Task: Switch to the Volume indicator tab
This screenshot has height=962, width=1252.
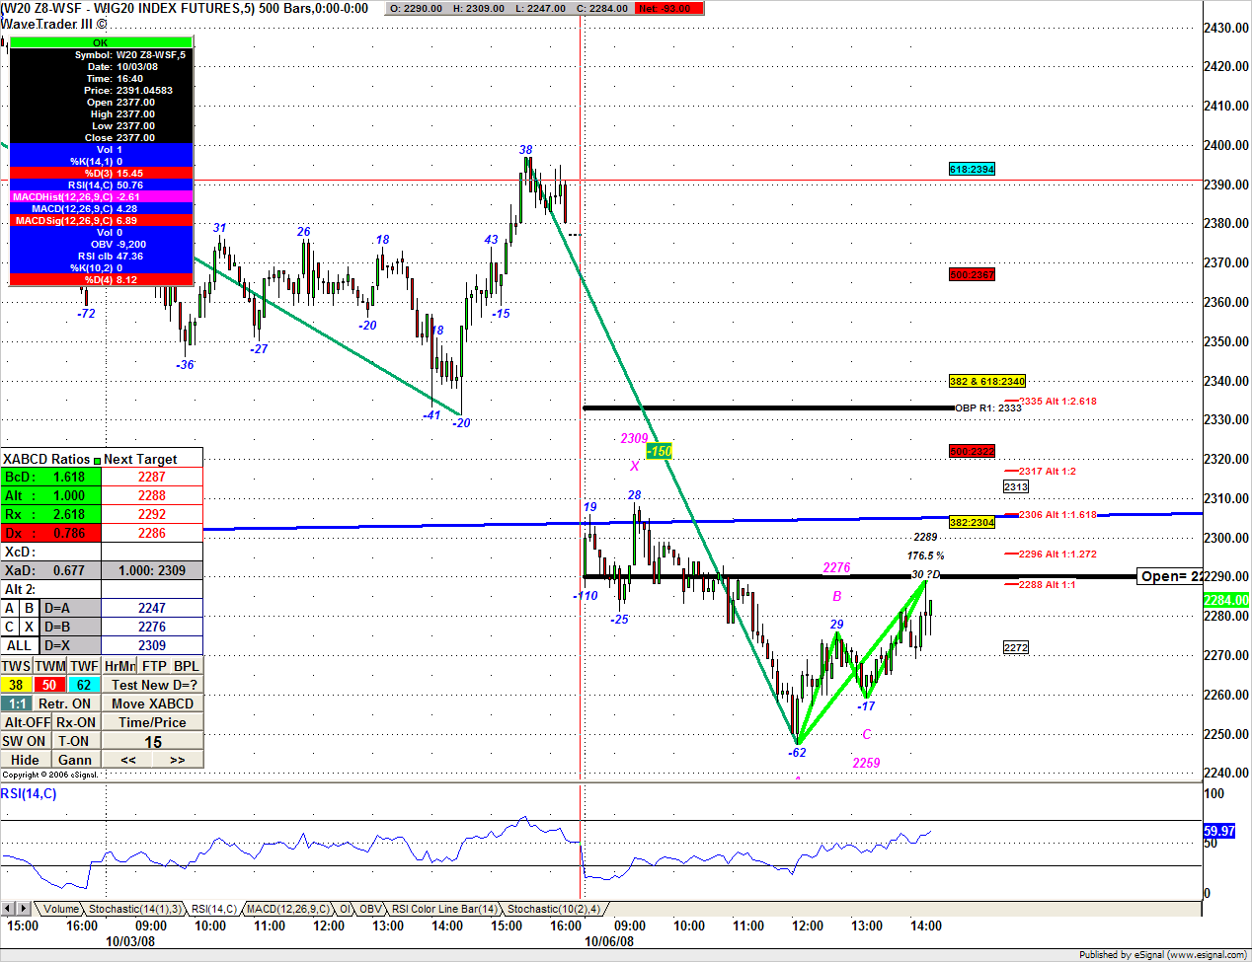Action: click(60, 909)
